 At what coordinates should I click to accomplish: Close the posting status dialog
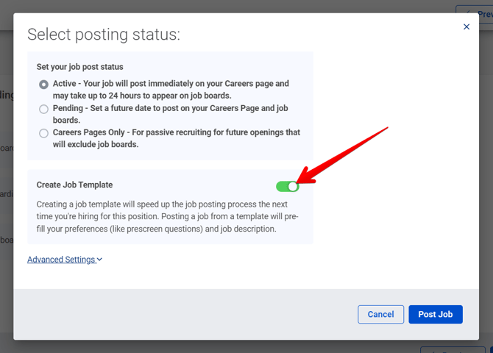pos(466,27)
